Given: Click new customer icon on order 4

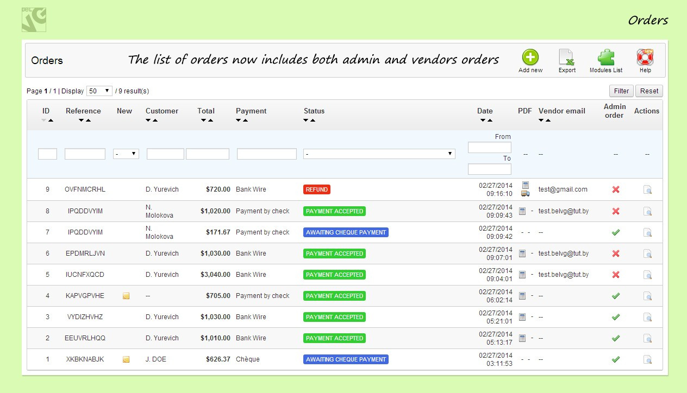Looking at the screenshot, I should [x=126, y=296].
